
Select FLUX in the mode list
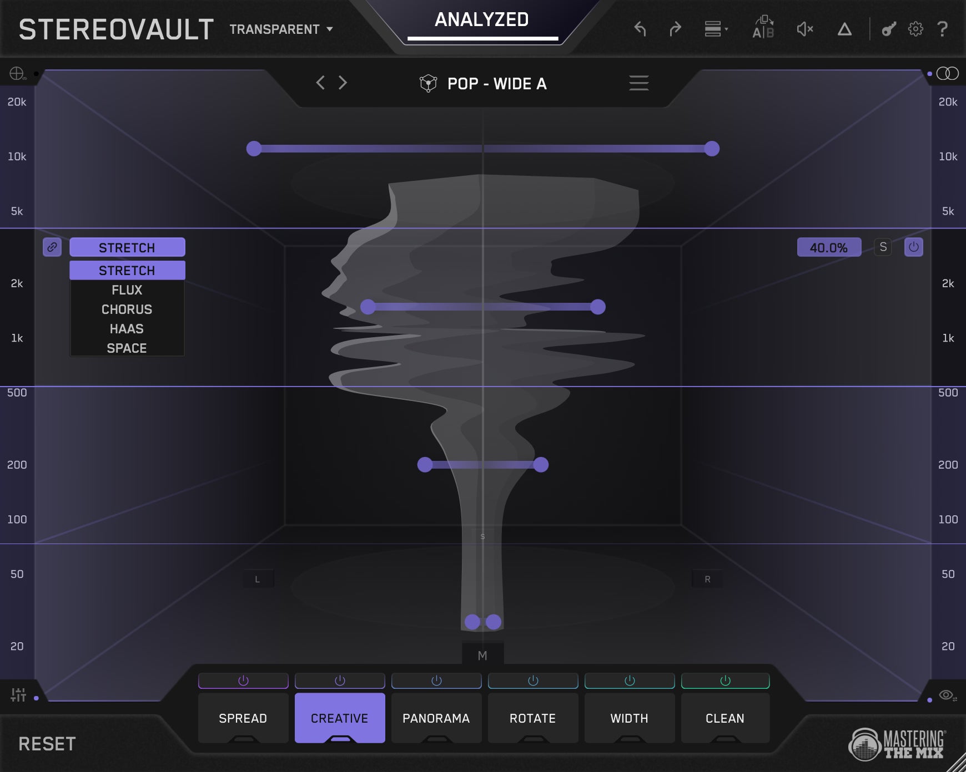point(127,290)
